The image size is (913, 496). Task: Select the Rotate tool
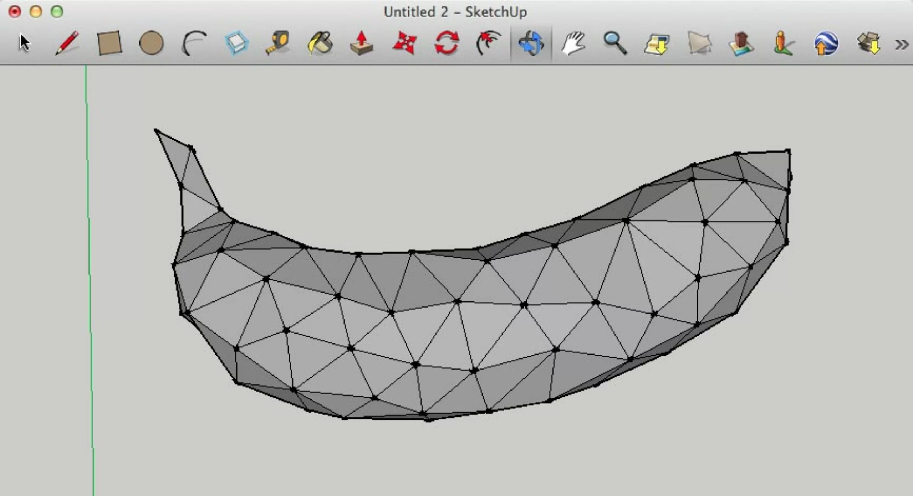(x=447, y=43)
